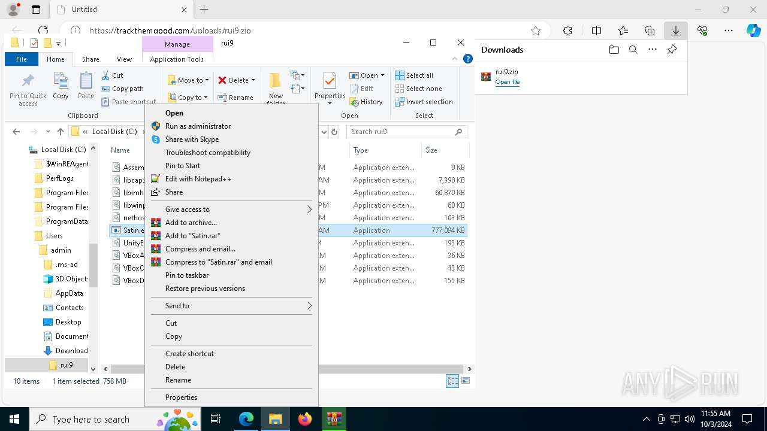767x431 pixels.
Task: Select Add to "Satin.rar"
Action: click(x=231, y=236)
